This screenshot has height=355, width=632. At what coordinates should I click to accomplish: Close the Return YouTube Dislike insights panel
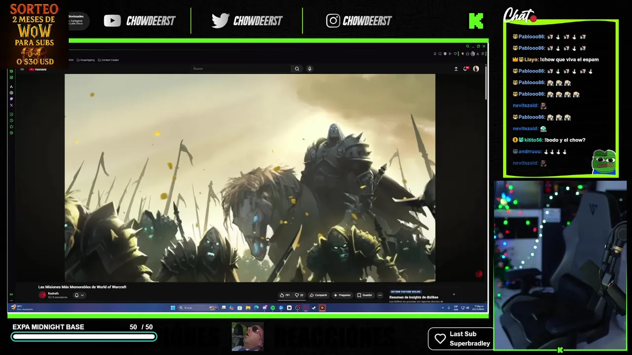coord(454,294)
